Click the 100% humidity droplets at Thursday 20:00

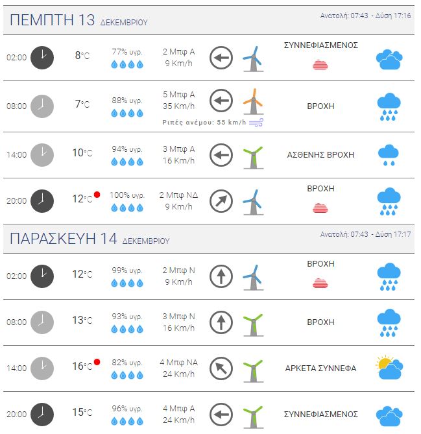click(x=126, y=208)
